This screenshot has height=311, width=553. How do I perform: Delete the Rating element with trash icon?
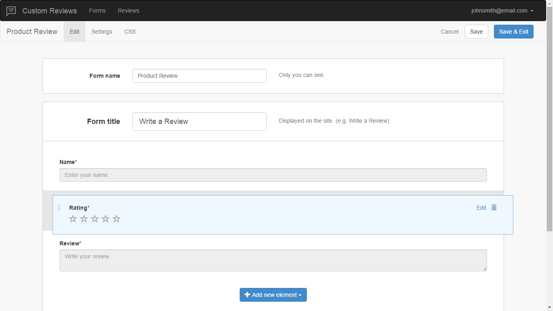coord(494,207)
